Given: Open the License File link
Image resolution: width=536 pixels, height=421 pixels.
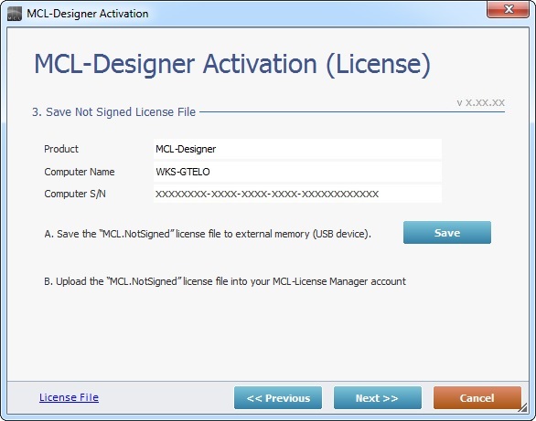Looking at the screenshot, I should pyautogui.click(x=69, y=397).
